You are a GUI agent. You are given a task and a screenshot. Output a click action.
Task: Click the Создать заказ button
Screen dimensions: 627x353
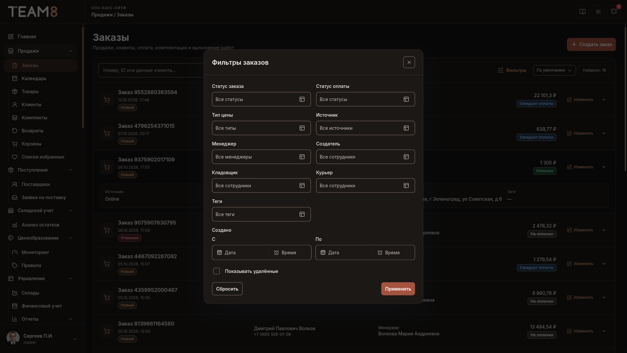click(591, 44)
